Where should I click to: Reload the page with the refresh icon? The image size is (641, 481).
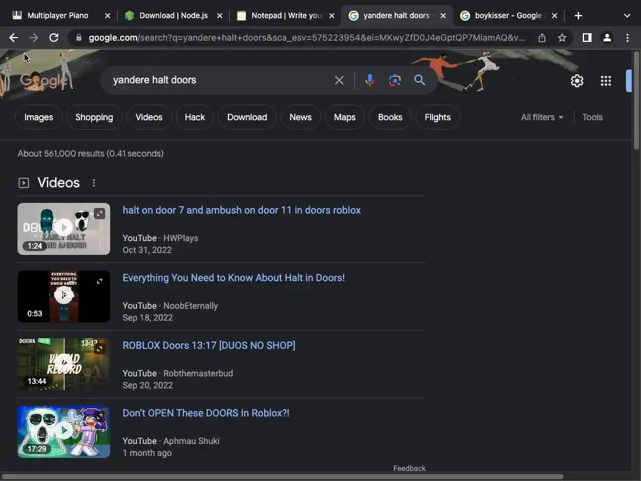click(54, 38)
